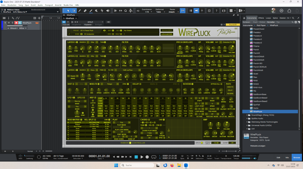Pin the WirePluck plugin window
The height and width of the screenshot is (169, 303).
click(x=234, y=15)
